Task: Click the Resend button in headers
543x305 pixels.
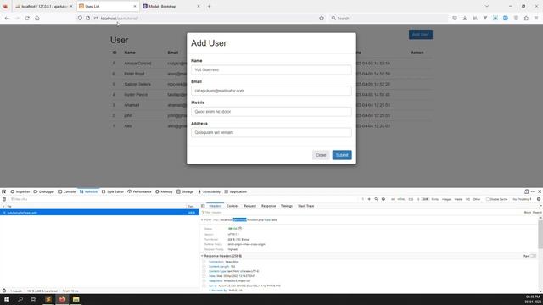Action: [x=537, y=213]
